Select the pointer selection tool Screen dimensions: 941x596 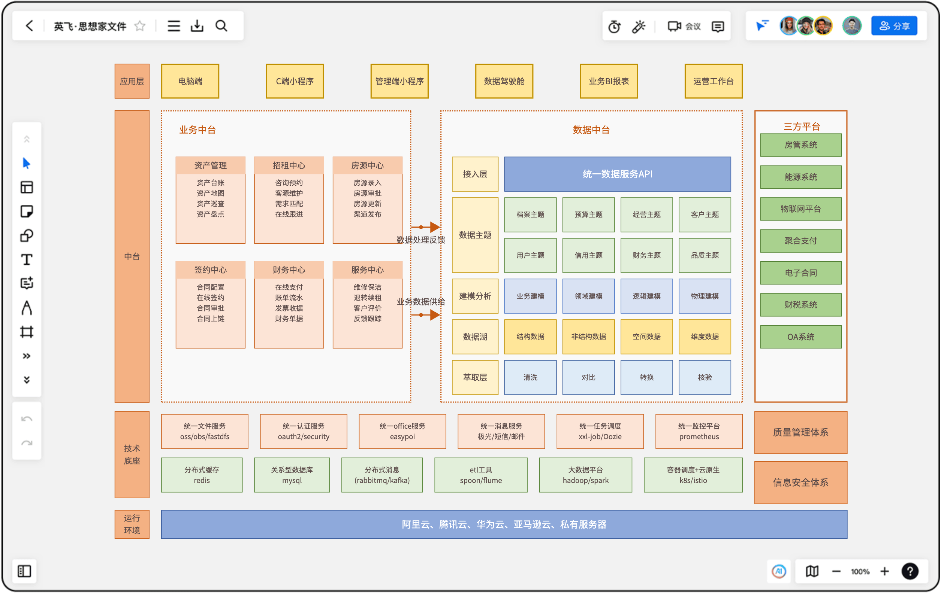27,163
